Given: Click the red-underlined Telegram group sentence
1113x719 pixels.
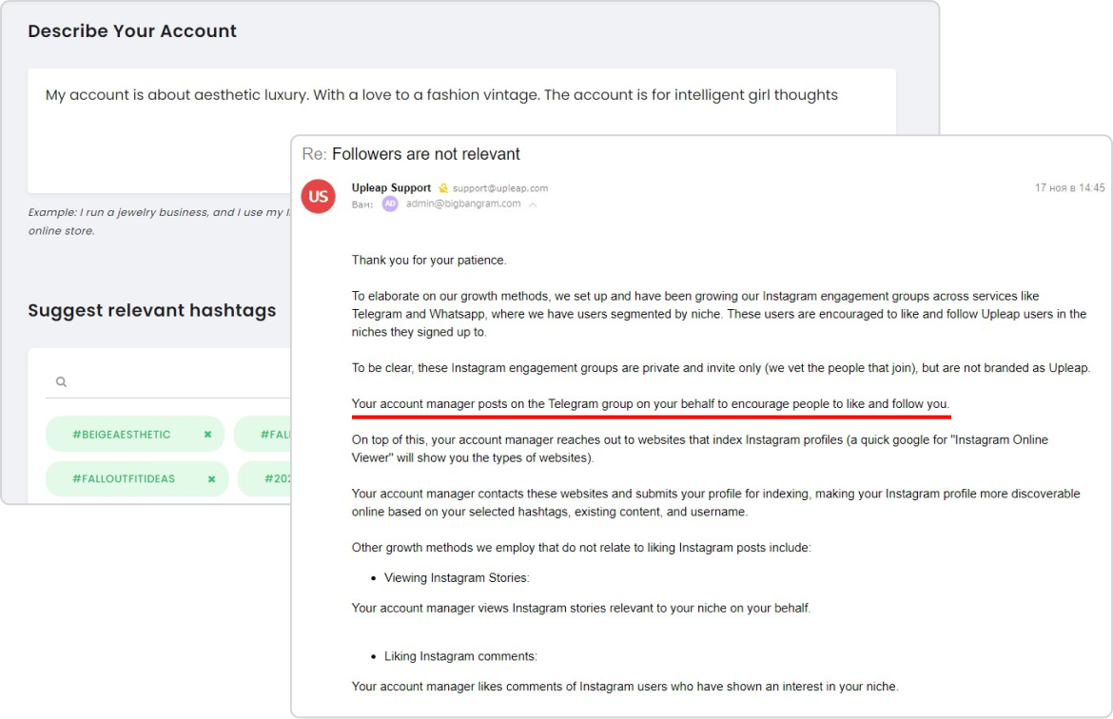Looking at the screenshot, I should pyautogui.click(x=650, y=404).
